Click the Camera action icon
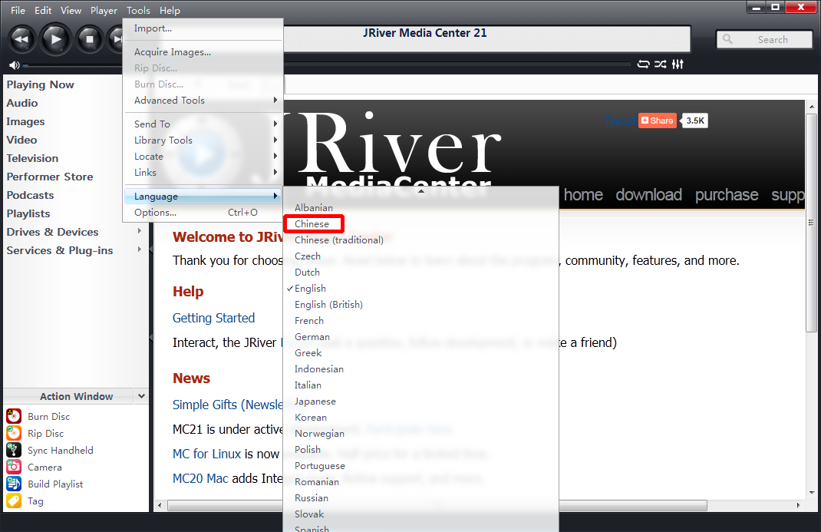Screen dimensions: 821x532 (14, 467)
